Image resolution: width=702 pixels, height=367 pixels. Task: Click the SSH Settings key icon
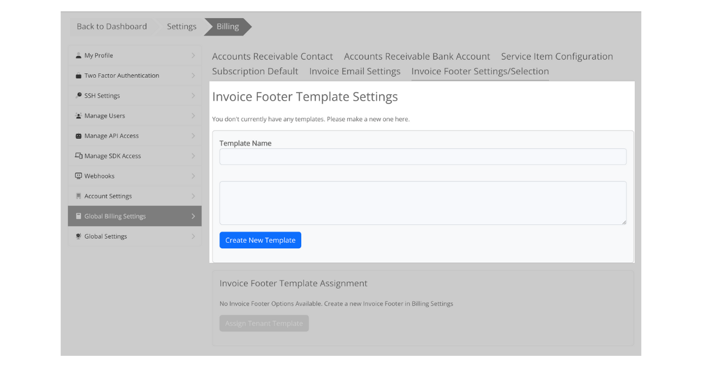[78, 95]
